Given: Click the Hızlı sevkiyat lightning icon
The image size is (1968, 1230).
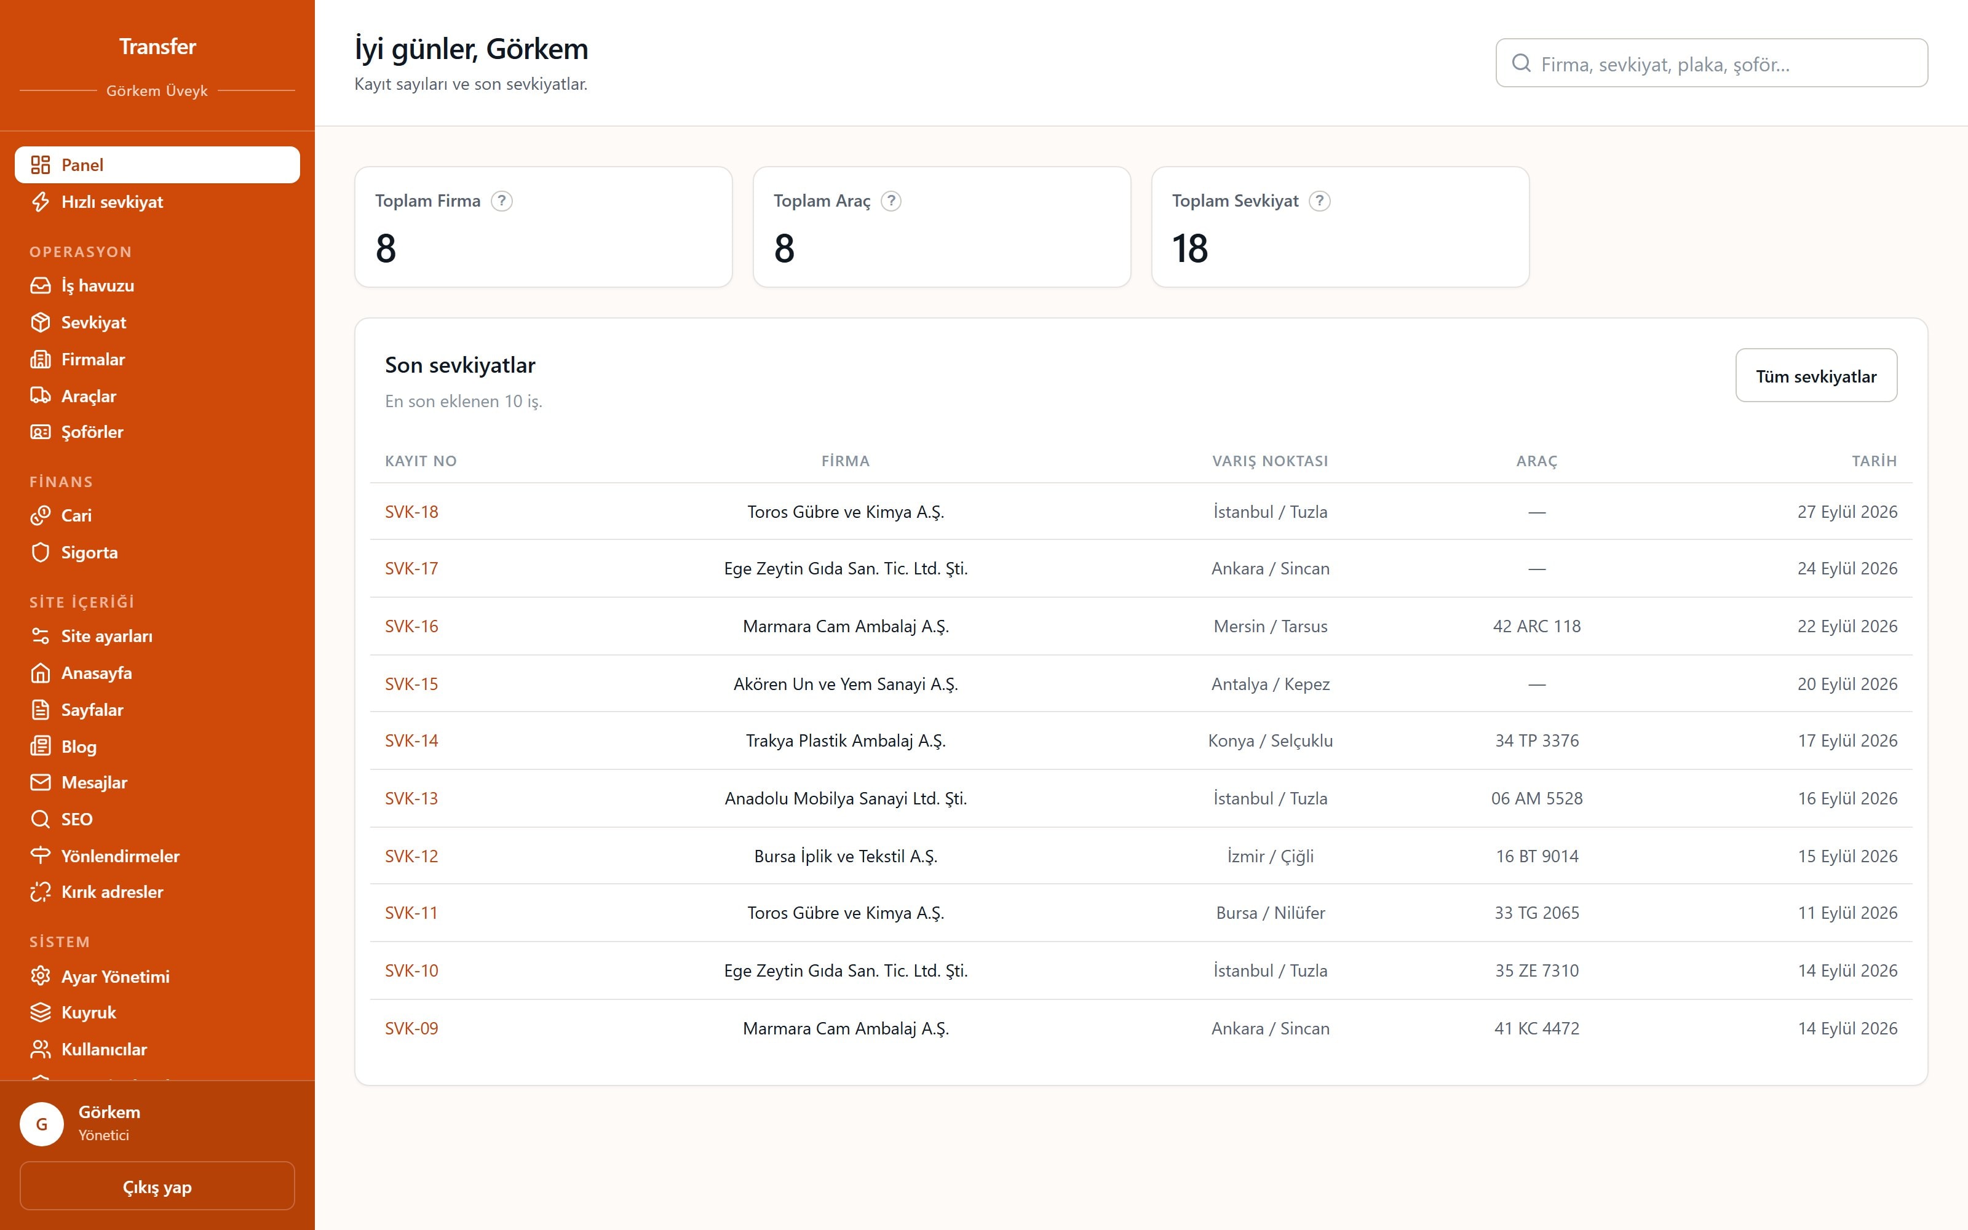Looking at the screenshot, I should click(x=40, y=202).
